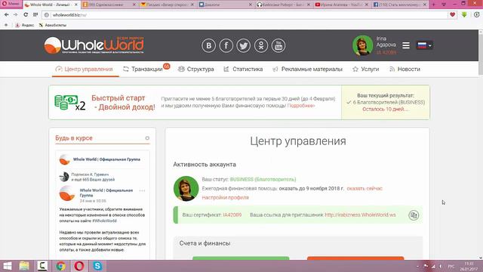Click the invitation link http://irabizness.WholeWorld.ws
The image size is (483, 272).
(x=360, y=215)
